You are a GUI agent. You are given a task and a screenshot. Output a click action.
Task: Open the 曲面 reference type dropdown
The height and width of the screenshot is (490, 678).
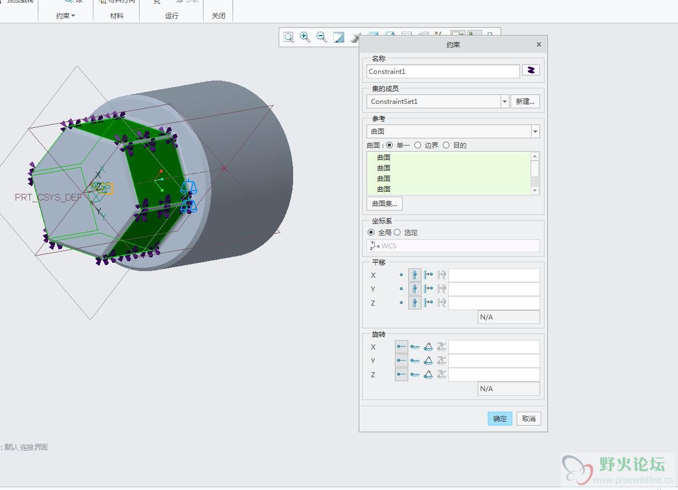click(535, 131)
